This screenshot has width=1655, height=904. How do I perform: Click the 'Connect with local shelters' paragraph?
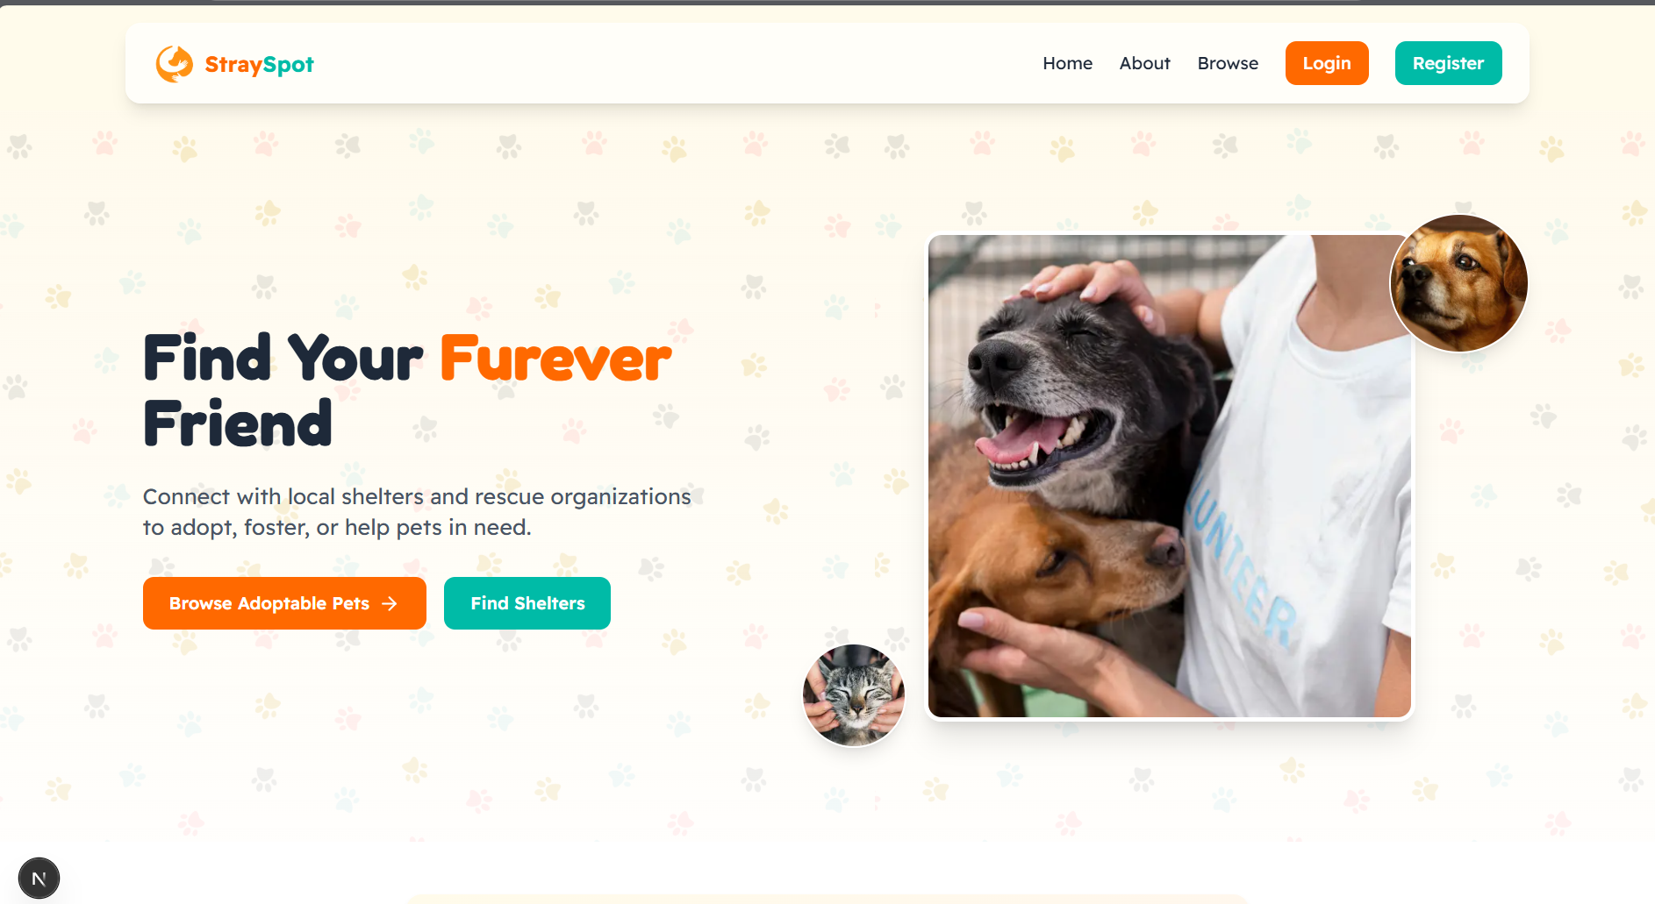coord(417,512)
